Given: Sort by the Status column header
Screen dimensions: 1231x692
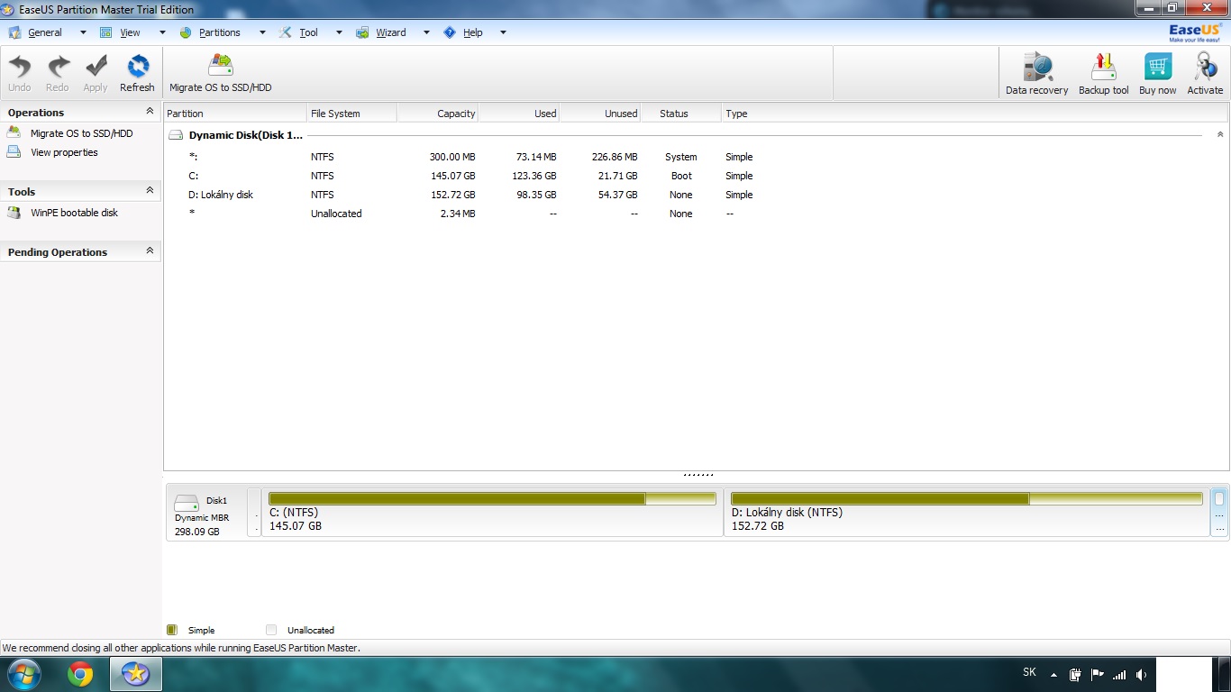Looking at the screenshot, I should (x=680, y=114).
